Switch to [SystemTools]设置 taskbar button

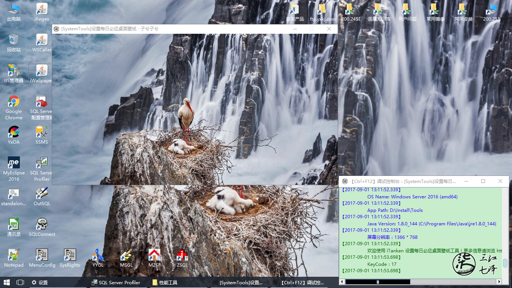[x=239, y=282]
